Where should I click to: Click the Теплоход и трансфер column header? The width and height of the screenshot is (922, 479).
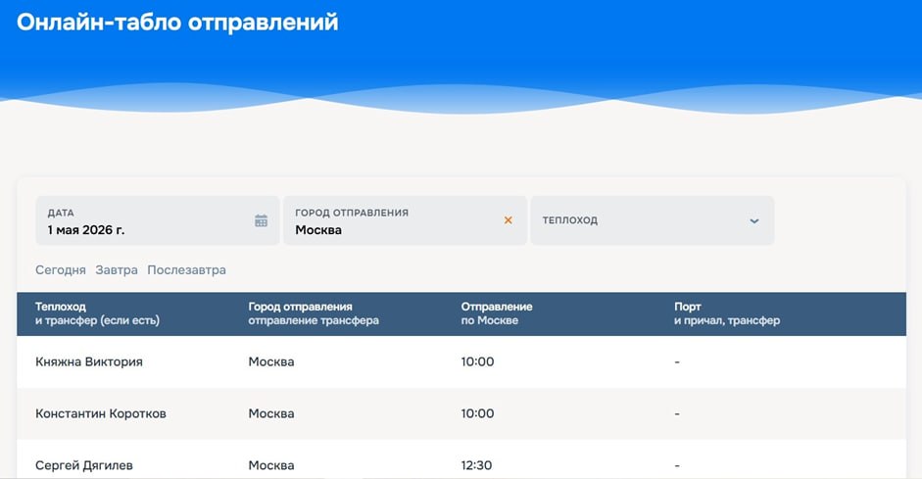pyautogui.click(x=97, y=313)
